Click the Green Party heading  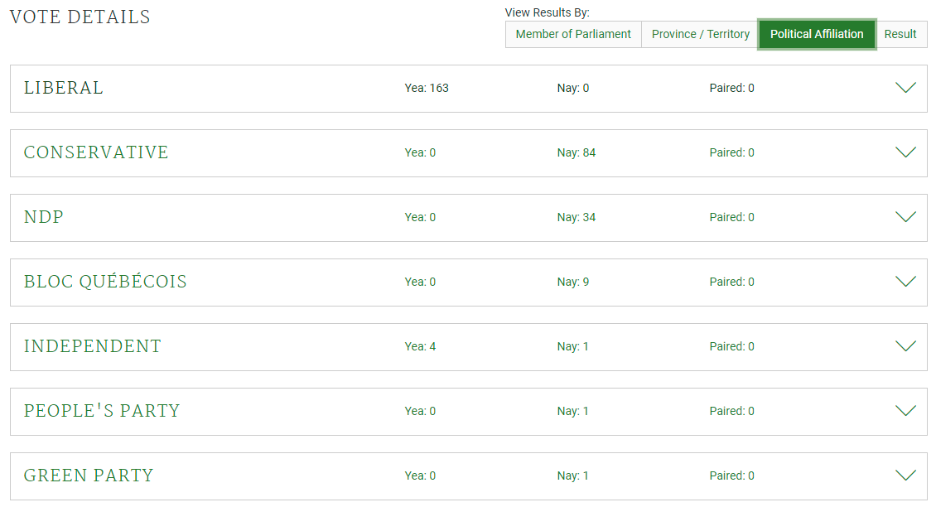(x=89, y=476)
